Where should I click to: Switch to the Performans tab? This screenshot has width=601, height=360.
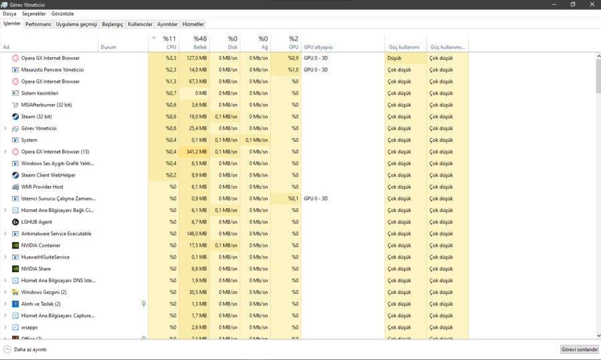[x=38, y=24]
